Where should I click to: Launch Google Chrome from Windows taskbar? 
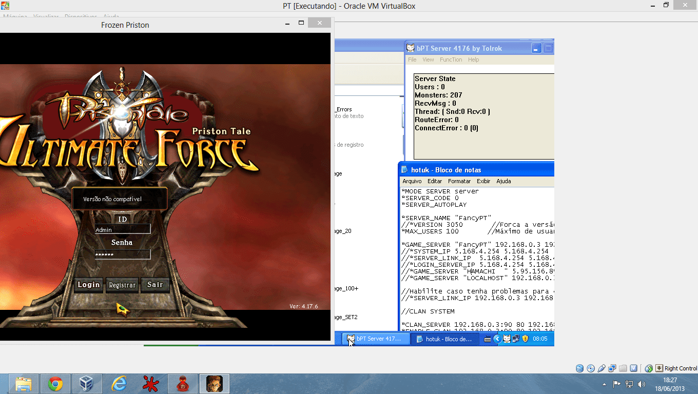pos(55,384)
